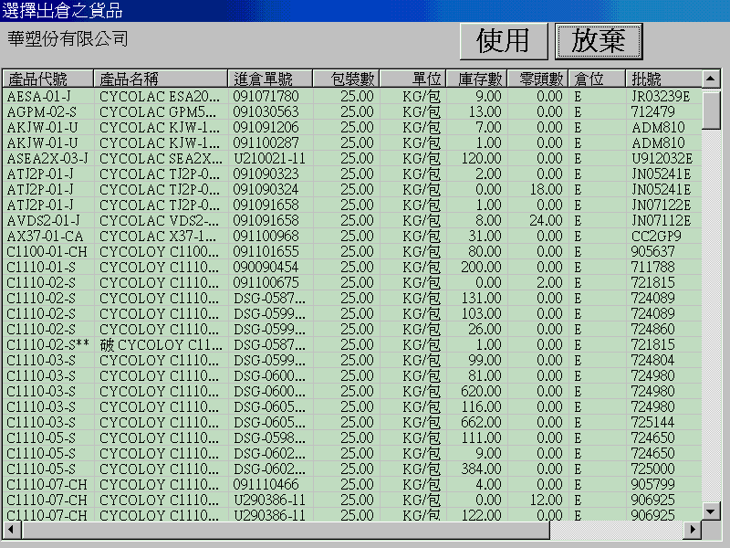This screenshot has width=730, height=548.
Task: Click stock quantity 120.00
Action: pos(482,158)
